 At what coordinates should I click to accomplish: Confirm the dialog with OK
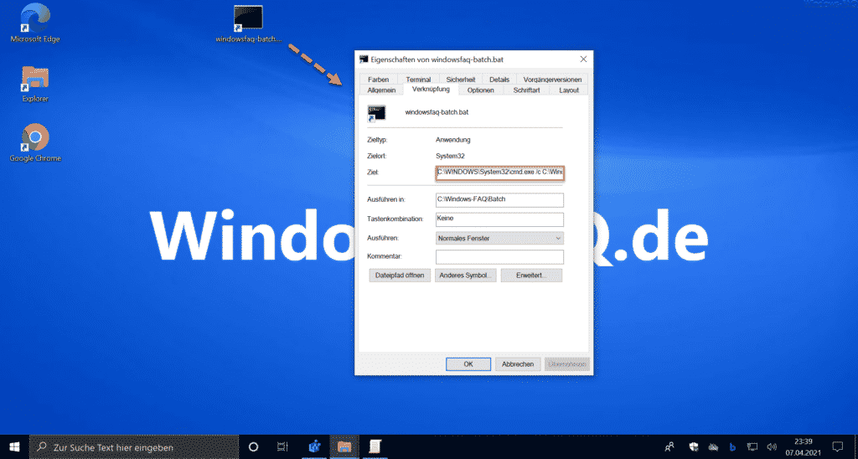tap(468, 364)
